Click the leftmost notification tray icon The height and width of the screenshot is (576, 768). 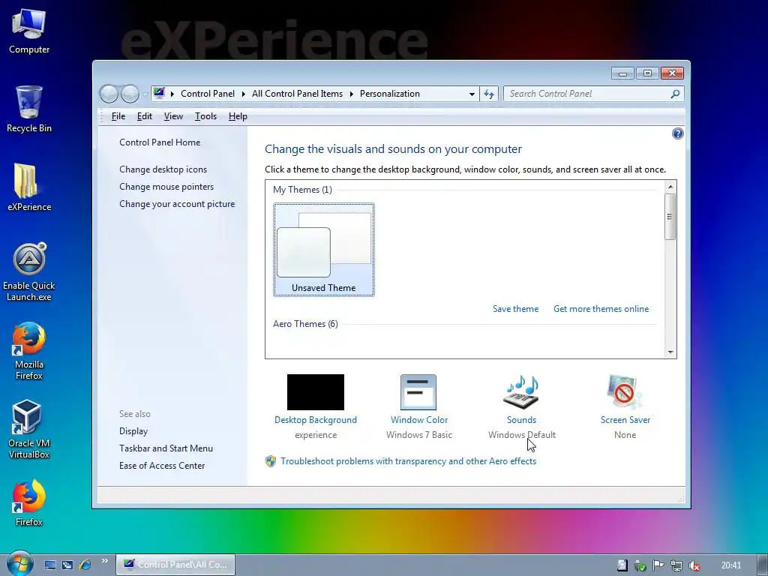tap(622, 565)
